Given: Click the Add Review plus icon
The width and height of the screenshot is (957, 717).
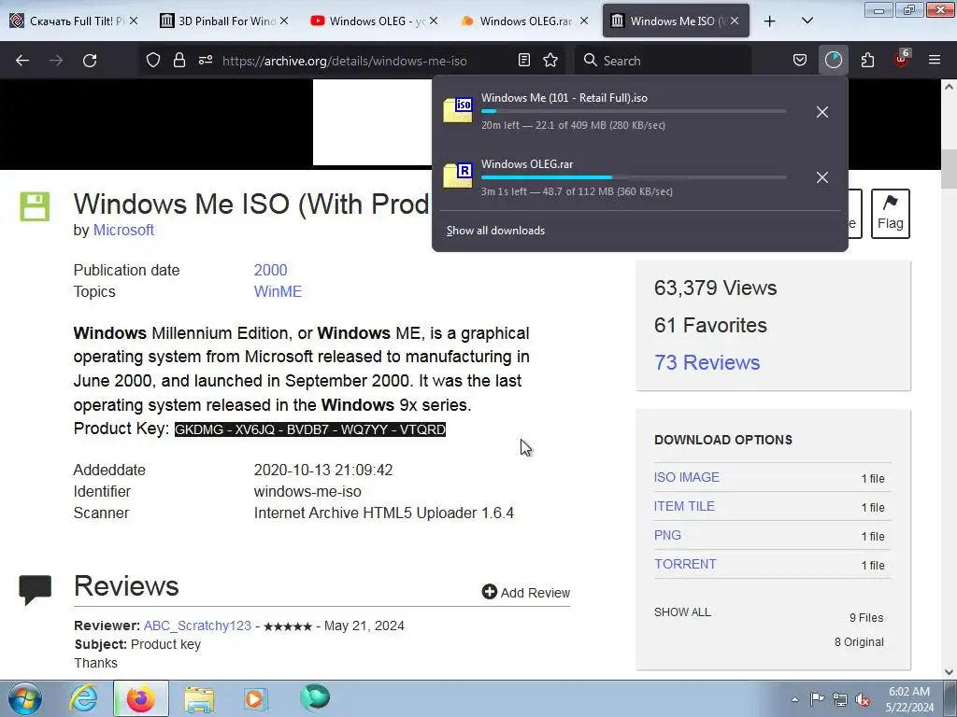Looking at the screenshot, I should click(x=490, y=592).
